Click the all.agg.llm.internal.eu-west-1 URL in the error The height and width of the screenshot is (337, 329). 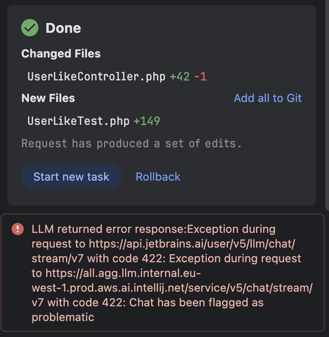[x=172, y=288]
